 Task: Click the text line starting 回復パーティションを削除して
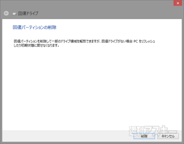click(84, 41)
